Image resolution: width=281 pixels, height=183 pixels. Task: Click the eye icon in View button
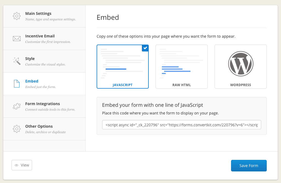click(16, 165)
